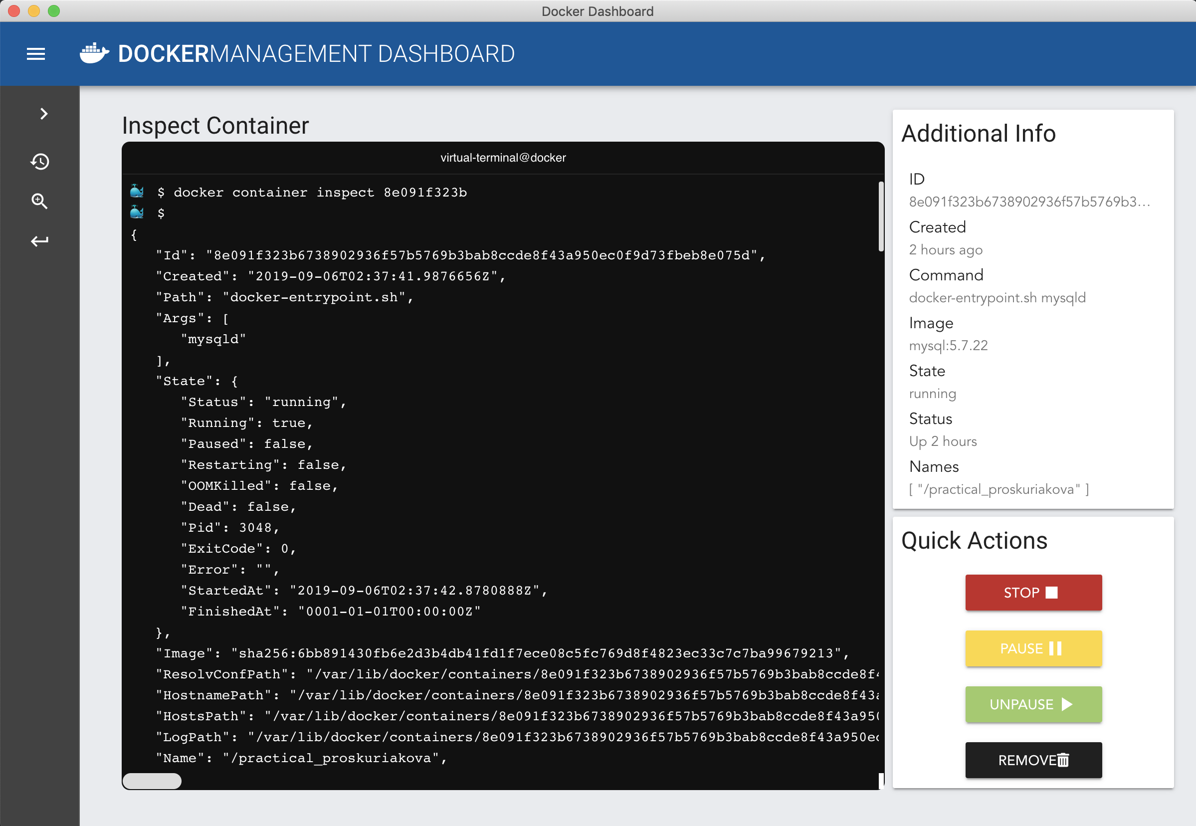Open the hamburger menu in header
Viewport: 1196px width, 826px height.
coord(36,54)
